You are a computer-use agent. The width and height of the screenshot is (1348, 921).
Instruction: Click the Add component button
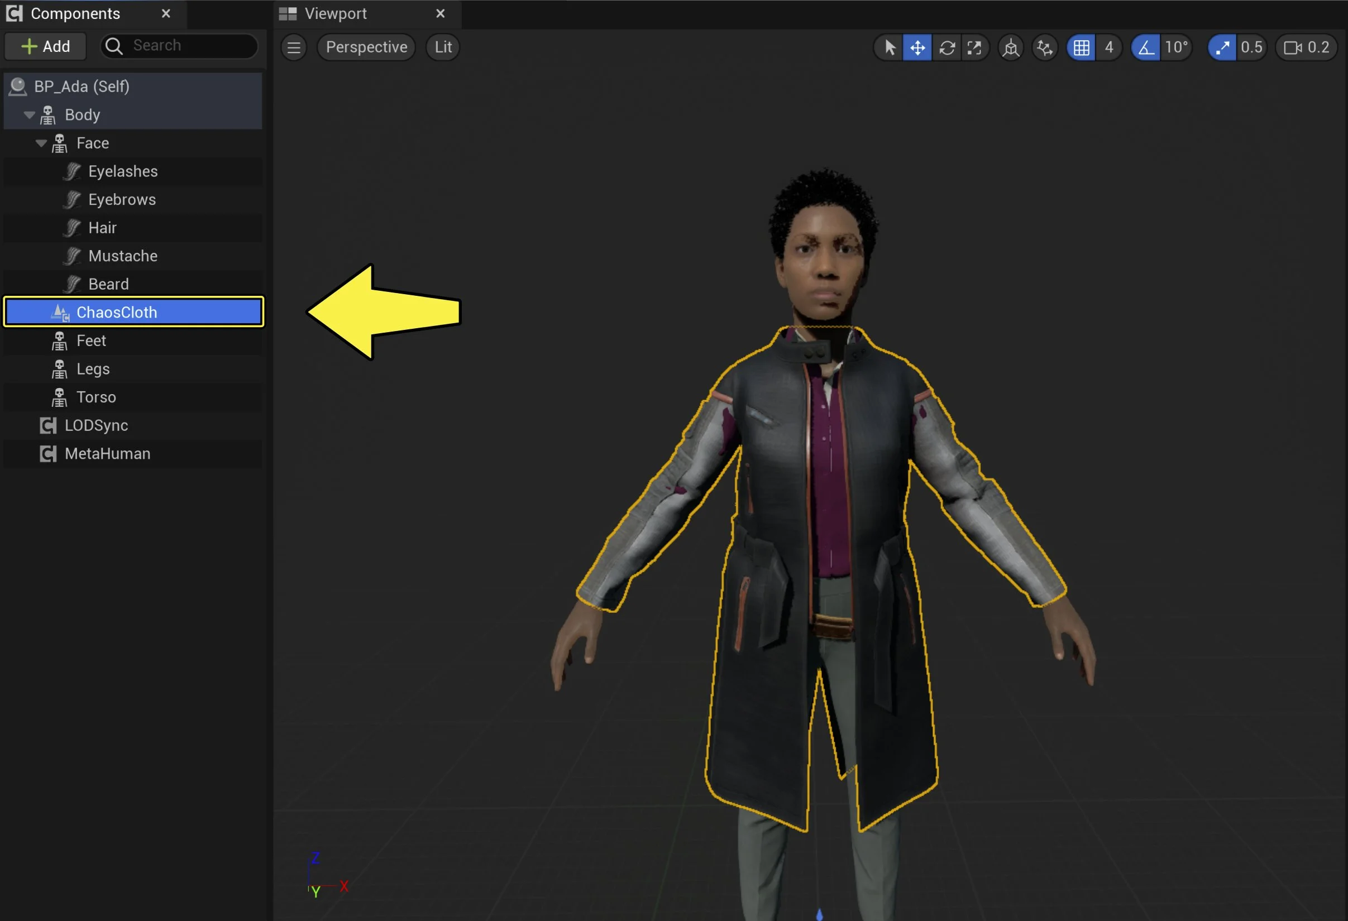(x=45, y=46)
